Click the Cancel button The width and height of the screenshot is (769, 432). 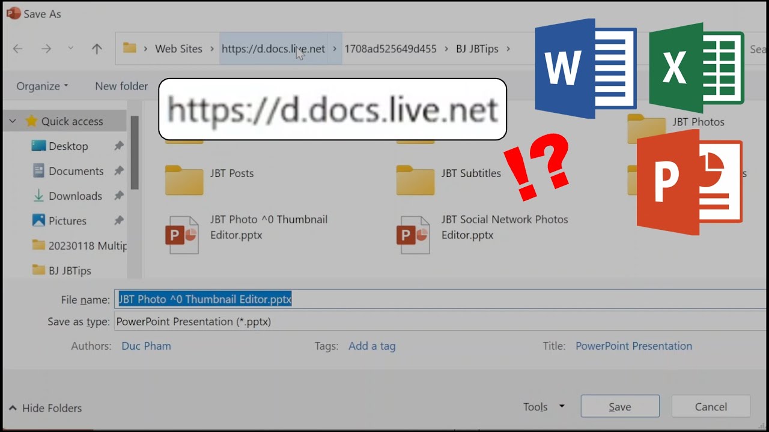(x=711, y=407)
